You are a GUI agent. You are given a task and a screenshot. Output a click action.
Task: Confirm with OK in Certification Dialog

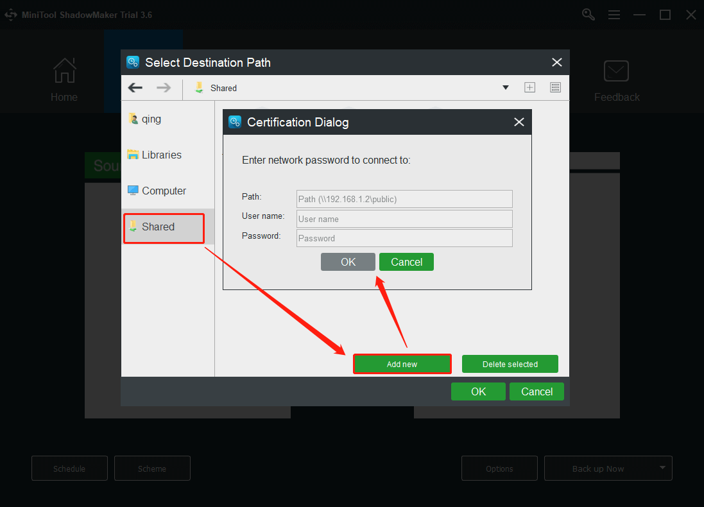[x=348, y=262]
